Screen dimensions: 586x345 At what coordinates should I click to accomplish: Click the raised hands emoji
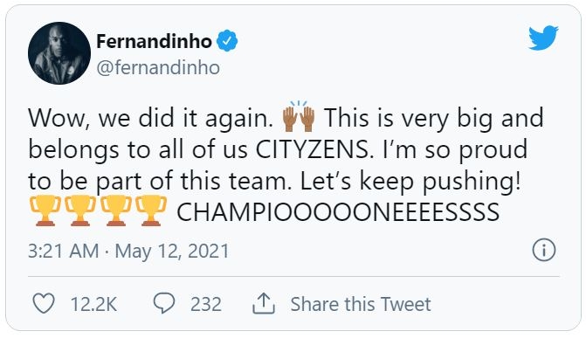[x=299, y=117]
